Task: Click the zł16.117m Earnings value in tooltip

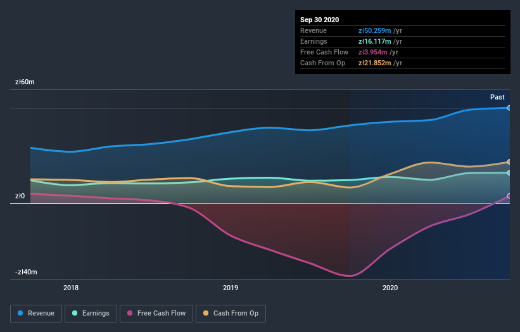Action: click(x=374, y=41)
